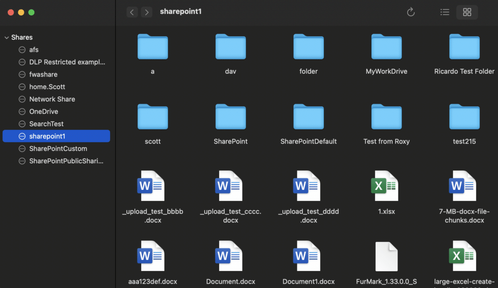Click the home.Scott share

[x=47, y=87]
